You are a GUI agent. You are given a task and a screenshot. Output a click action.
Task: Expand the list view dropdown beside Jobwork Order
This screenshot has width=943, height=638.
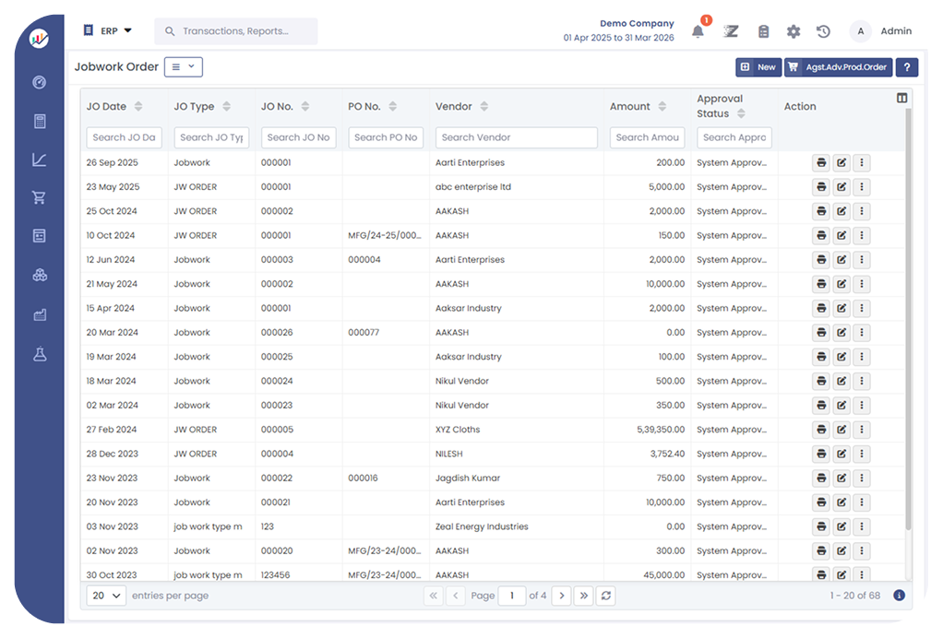point(183,66)
